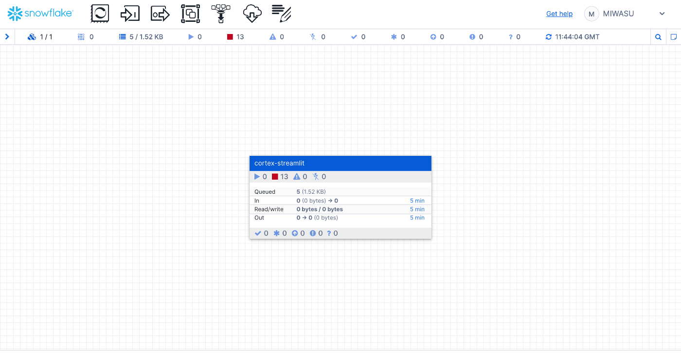This screenshot has height=353, width=681.
Task: Select the Processor tool in the toolbar
Action: coord(100,14)
